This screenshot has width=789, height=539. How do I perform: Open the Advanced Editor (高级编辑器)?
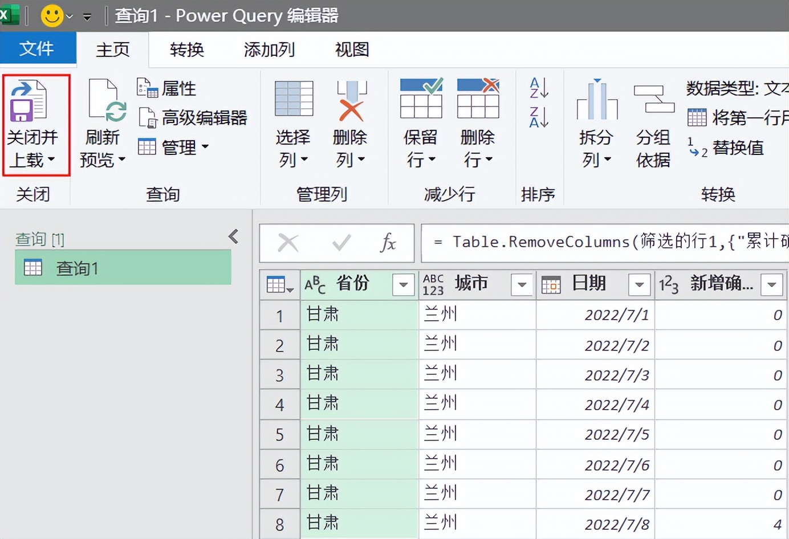193,118
